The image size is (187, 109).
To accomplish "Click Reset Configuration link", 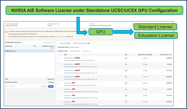I will coord(10,86).
